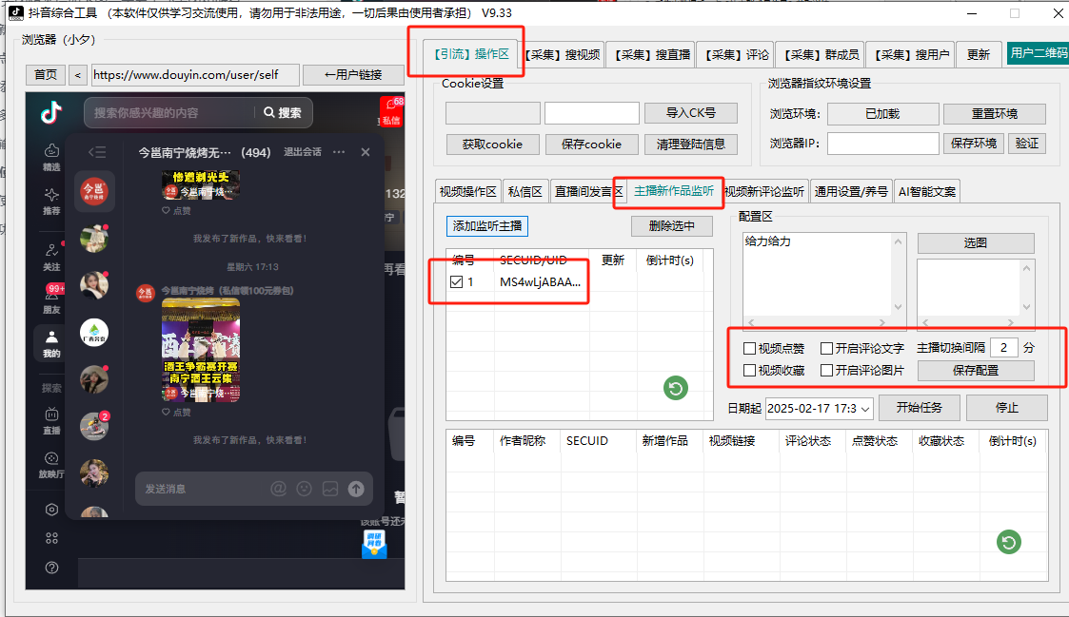This screenshot has width=1069, height=617.
Task: Click the 开始任务 button
Action: (x=919, y=408)
